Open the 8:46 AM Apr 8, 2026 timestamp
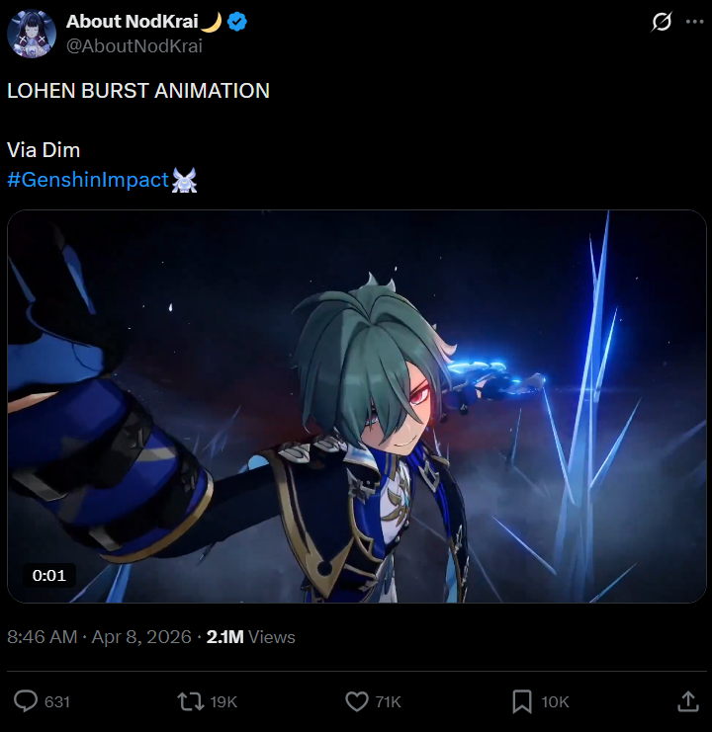This screenshot has height=732, width=712. pos(99,637)
